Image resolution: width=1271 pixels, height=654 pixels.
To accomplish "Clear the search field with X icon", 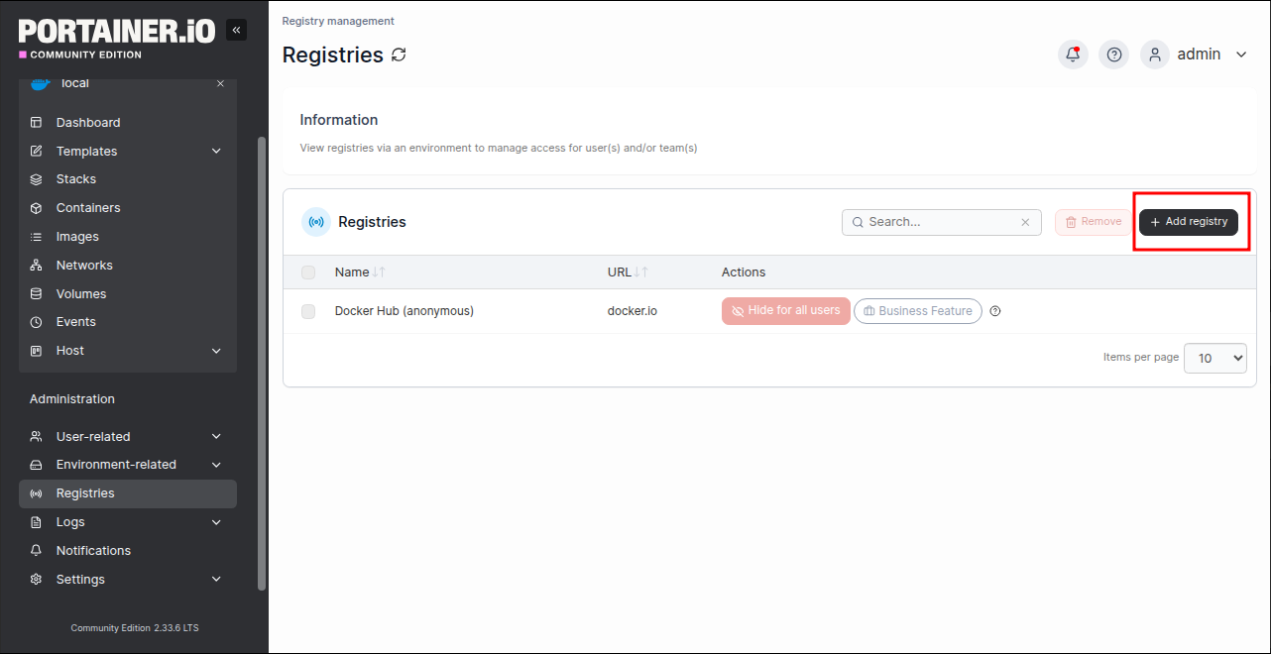I will point(1025,223).
